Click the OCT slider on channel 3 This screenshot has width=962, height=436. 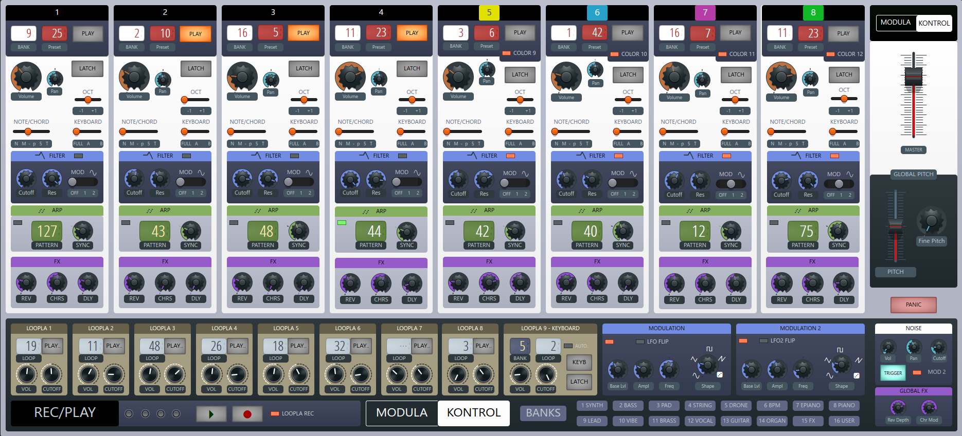pyautogui.click(x=304, y=100)
